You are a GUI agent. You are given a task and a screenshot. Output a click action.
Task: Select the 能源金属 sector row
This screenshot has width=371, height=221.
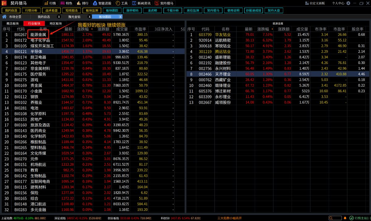coord(93,35)
